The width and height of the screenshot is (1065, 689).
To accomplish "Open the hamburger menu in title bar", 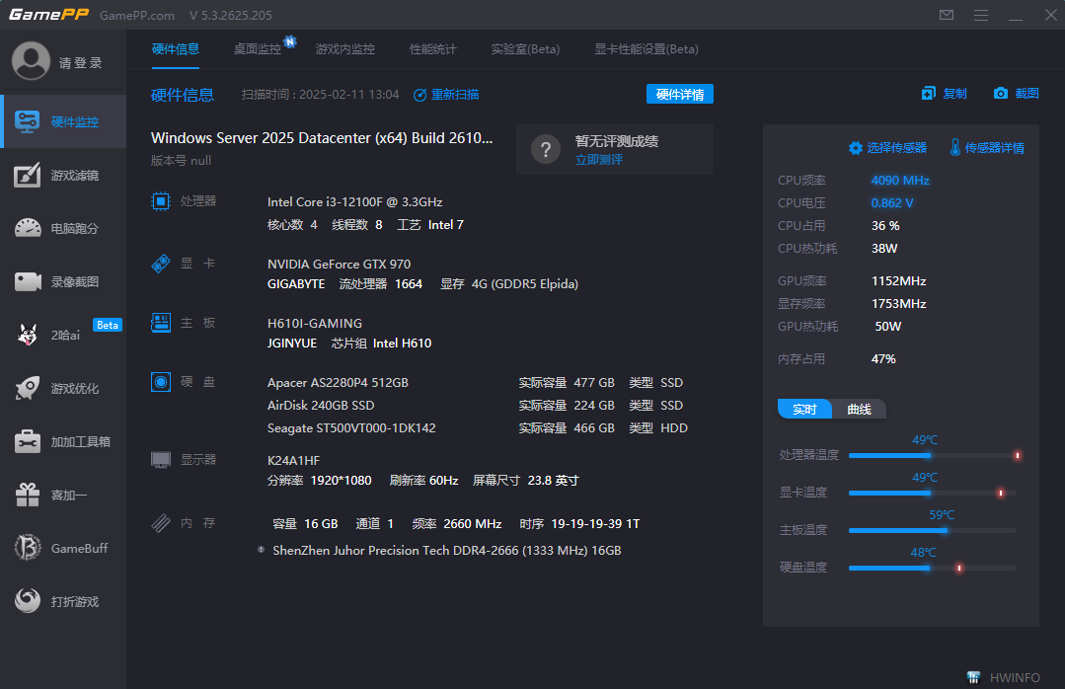I will (981, 15).
